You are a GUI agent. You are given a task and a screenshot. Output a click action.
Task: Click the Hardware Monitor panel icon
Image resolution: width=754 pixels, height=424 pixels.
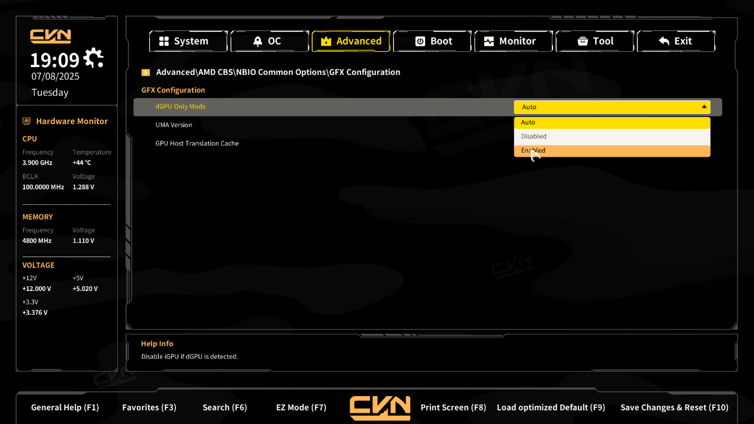tap(26, 121)
